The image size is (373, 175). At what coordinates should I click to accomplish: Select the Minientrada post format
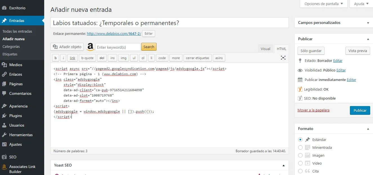[300, 147]
